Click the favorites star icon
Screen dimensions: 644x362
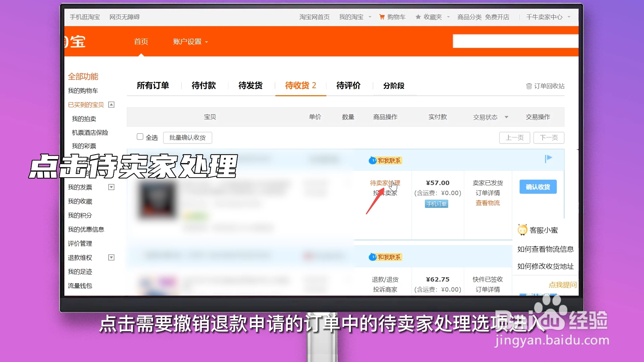[418, 17]
